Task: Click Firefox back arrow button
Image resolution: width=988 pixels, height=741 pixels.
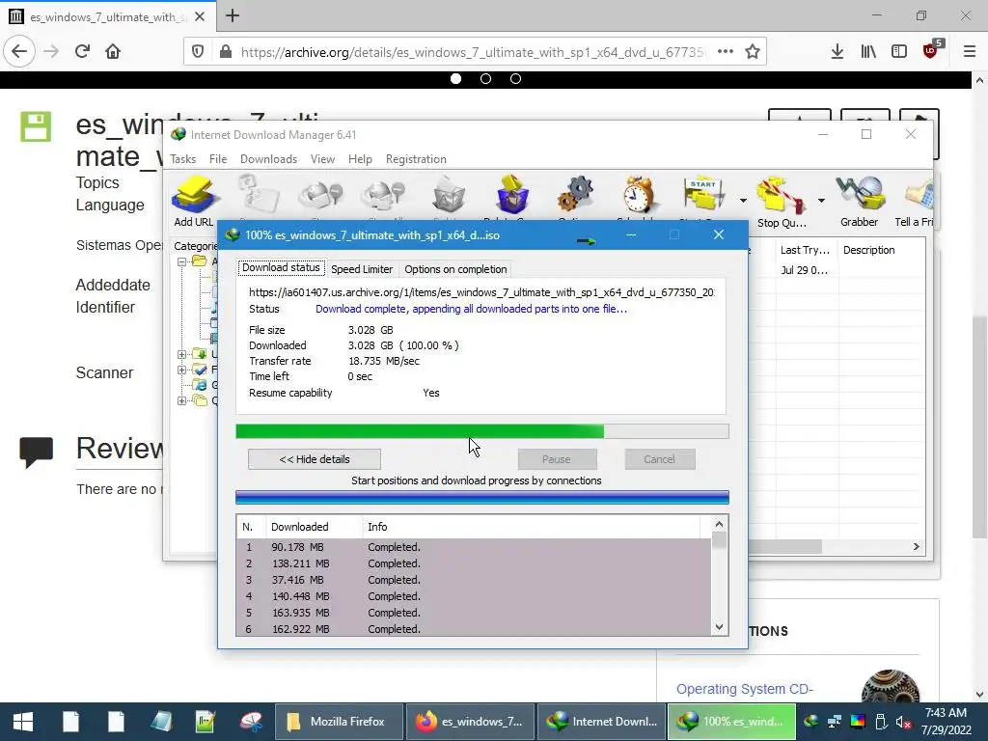Action: [x=19, y=51]
